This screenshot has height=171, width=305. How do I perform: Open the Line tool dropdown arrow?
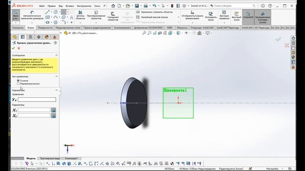(x=51, y=12)
